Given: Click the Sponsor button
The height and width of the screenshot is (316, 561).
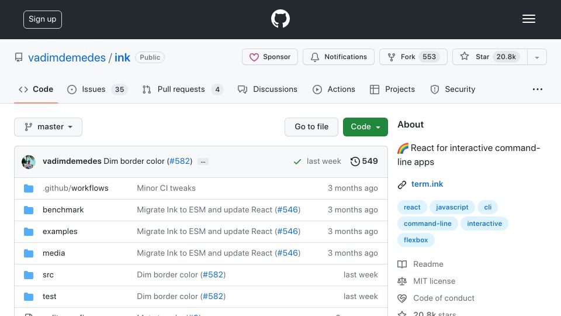Looking at the screenshot, I should coord(270,57).
